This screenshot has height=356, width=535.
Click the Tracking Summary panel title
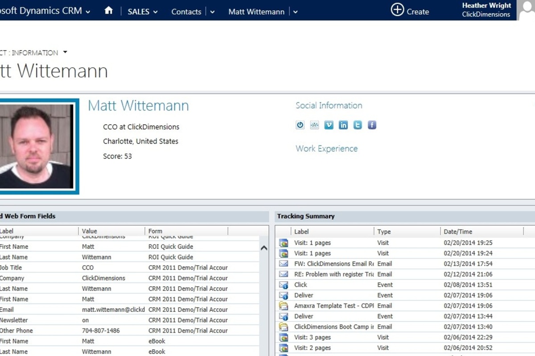pos(306,216)
